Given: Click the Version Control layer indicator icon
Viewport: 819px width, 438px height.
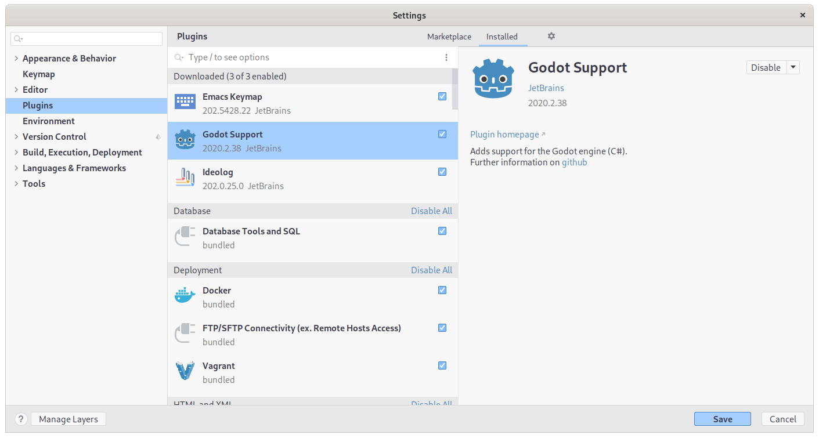Looking at the screenshot, I should [x=158, y=137].
